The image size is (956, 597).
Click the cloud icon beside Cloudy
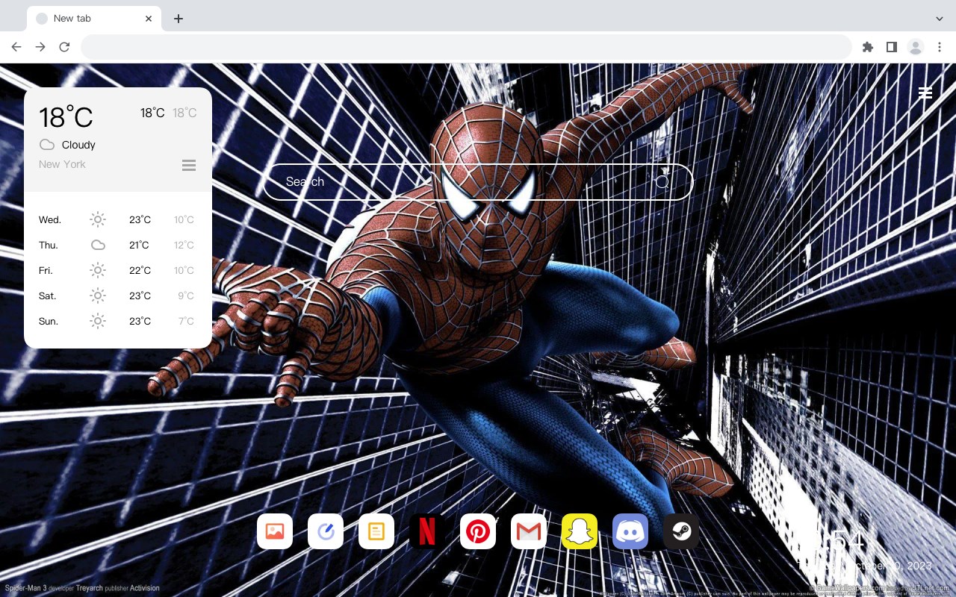click(x=47, y=145)
